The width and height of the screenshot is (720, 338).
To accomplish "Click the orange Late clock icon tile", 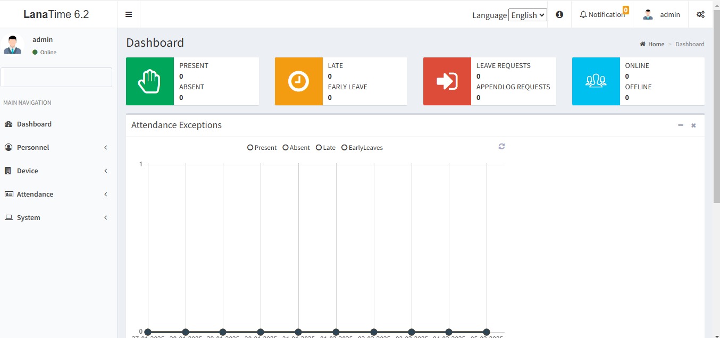I will [x=299, y=81].
